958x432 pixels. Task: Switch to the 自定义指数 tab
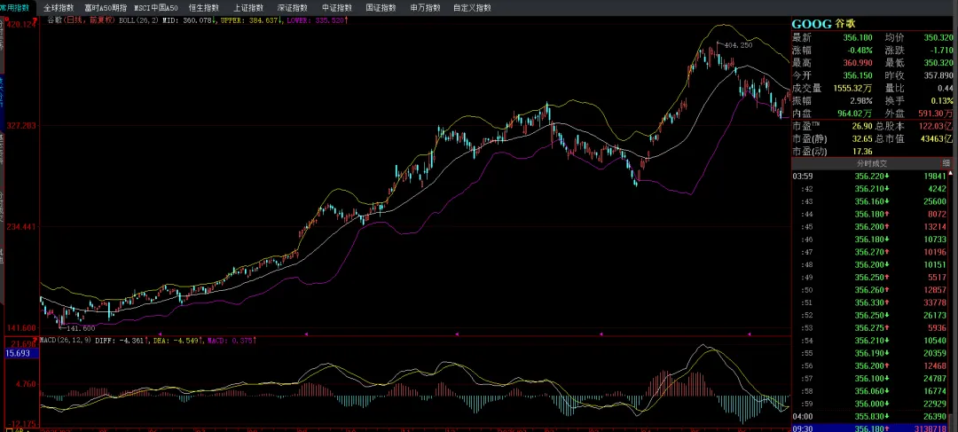[x=472, y=8]
